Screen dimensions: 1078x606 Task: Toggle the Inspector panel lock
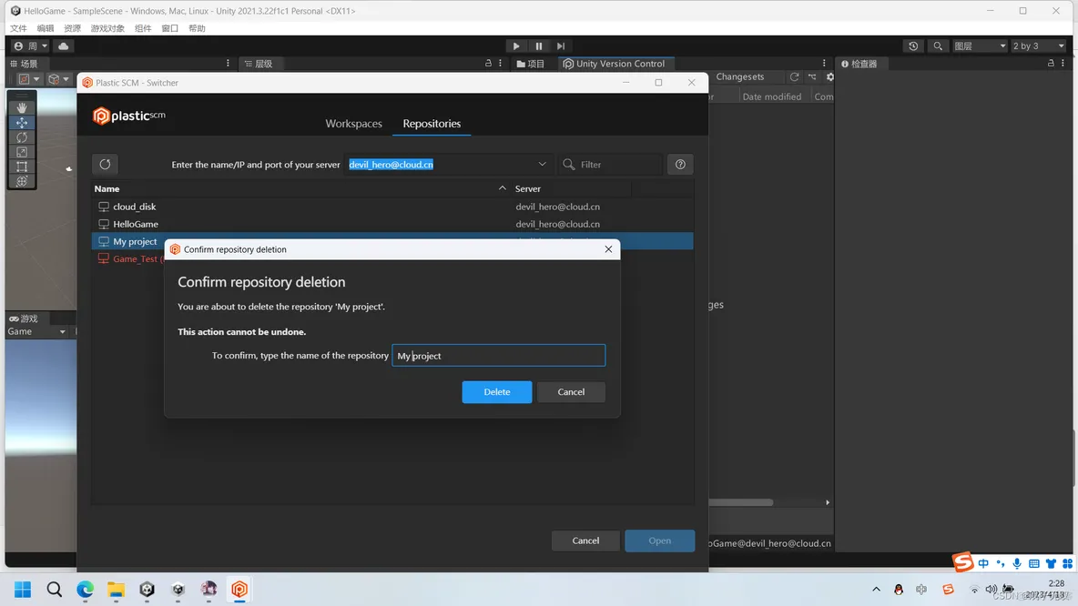pyautogui.click(x=1051, y=63)
